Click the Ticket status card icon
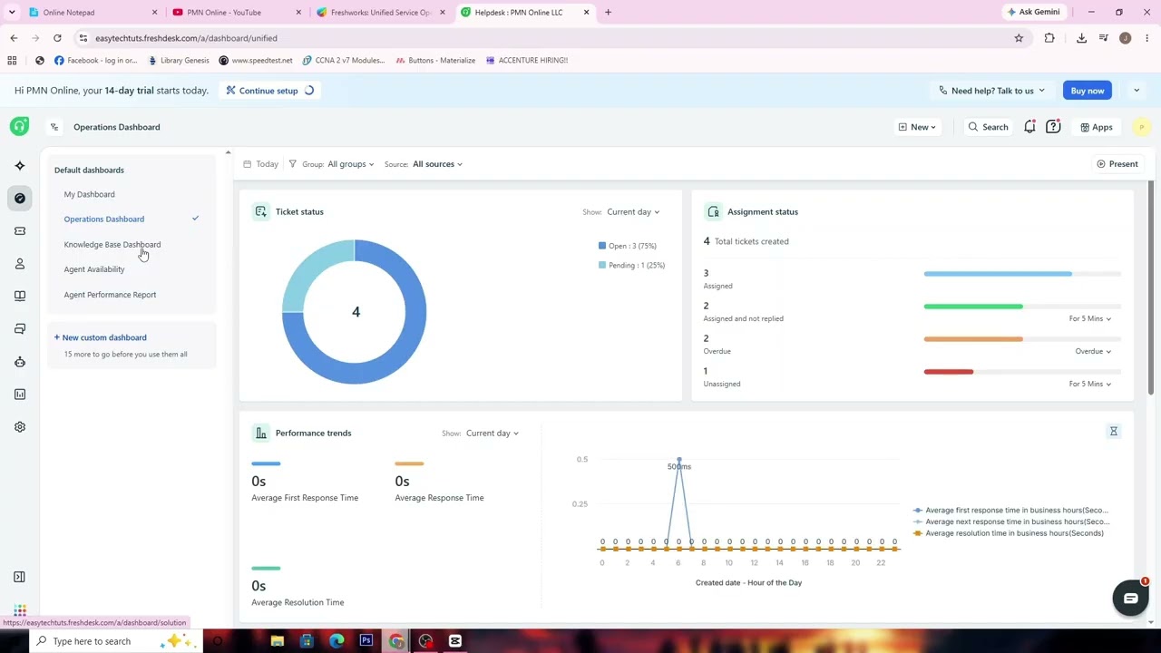 click(x=261, y=211)
